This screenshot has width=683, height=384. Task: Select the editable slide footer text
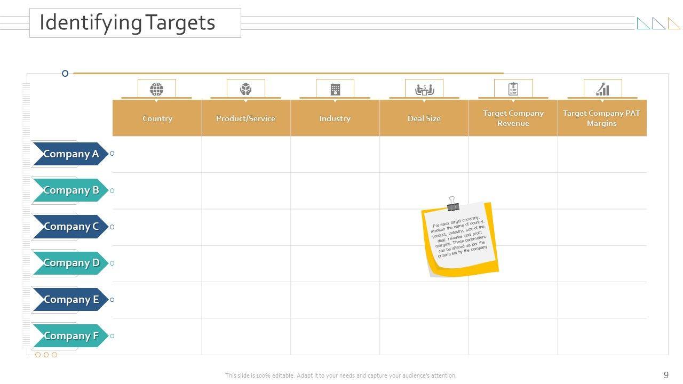(341, 375)
